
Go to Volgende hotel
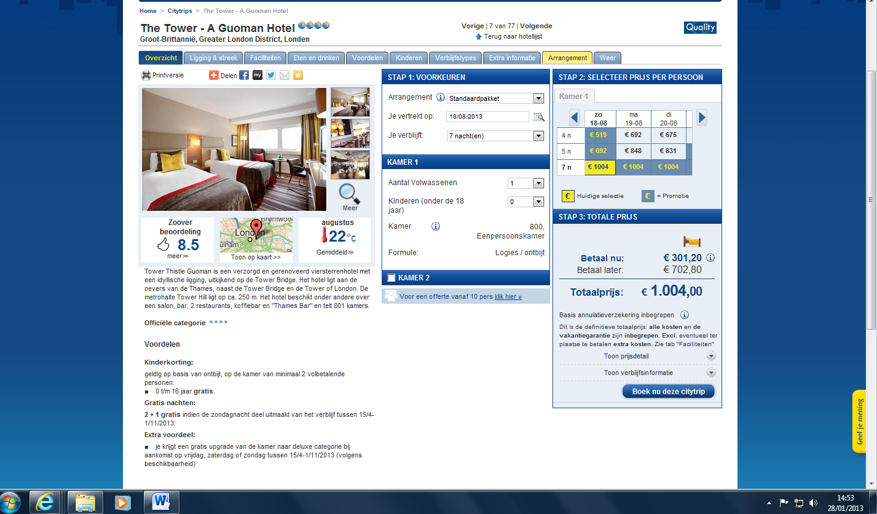point(536,26)
